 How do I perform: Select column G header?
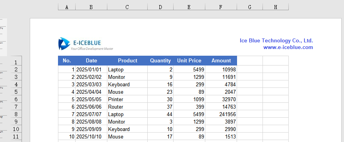(250, 7)
